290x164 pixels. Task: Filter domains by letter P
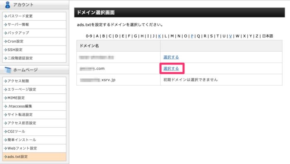192,36
